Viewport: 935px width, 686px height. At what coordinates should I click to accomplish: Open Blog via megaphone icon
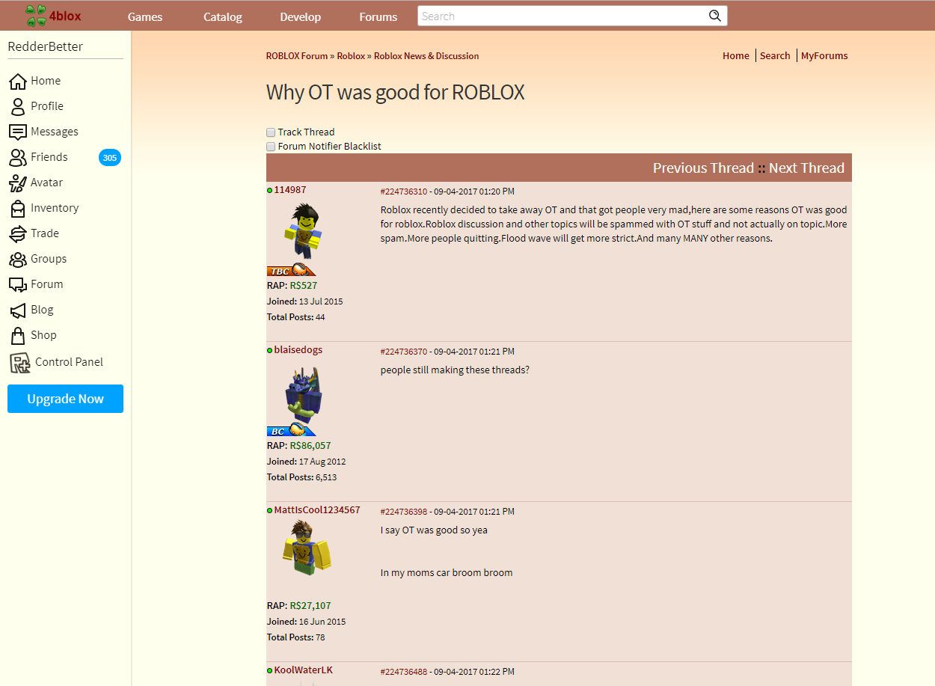click(x=18, y=310)
